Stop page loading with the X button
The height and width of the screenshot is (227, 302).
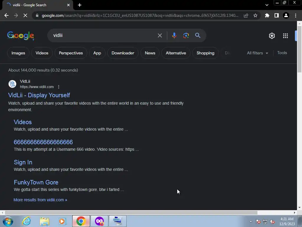[25, 15]
